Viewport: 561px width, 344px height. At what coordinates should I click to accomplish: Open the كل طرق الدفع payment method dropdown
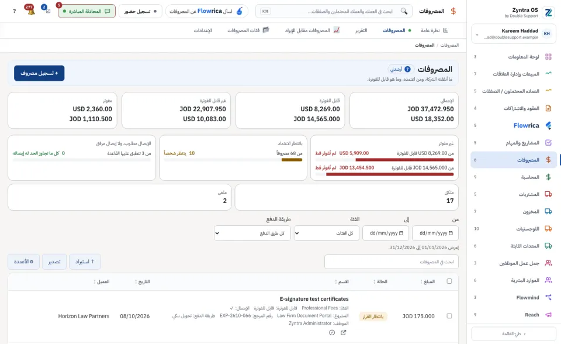tap(252, 233)
